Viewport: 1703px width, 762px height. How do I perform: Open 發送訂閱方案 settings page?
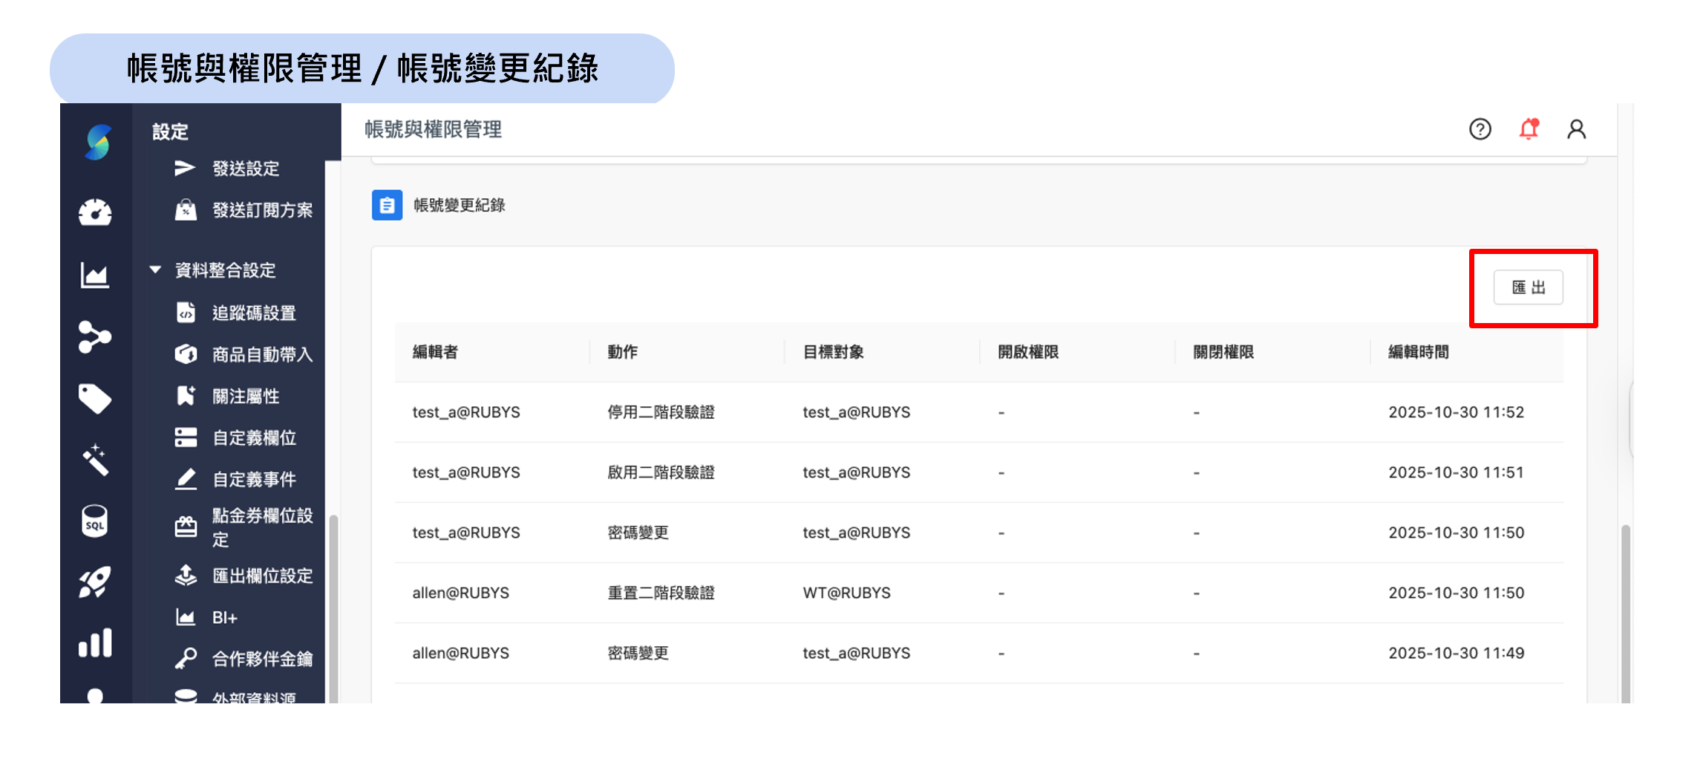263,209
